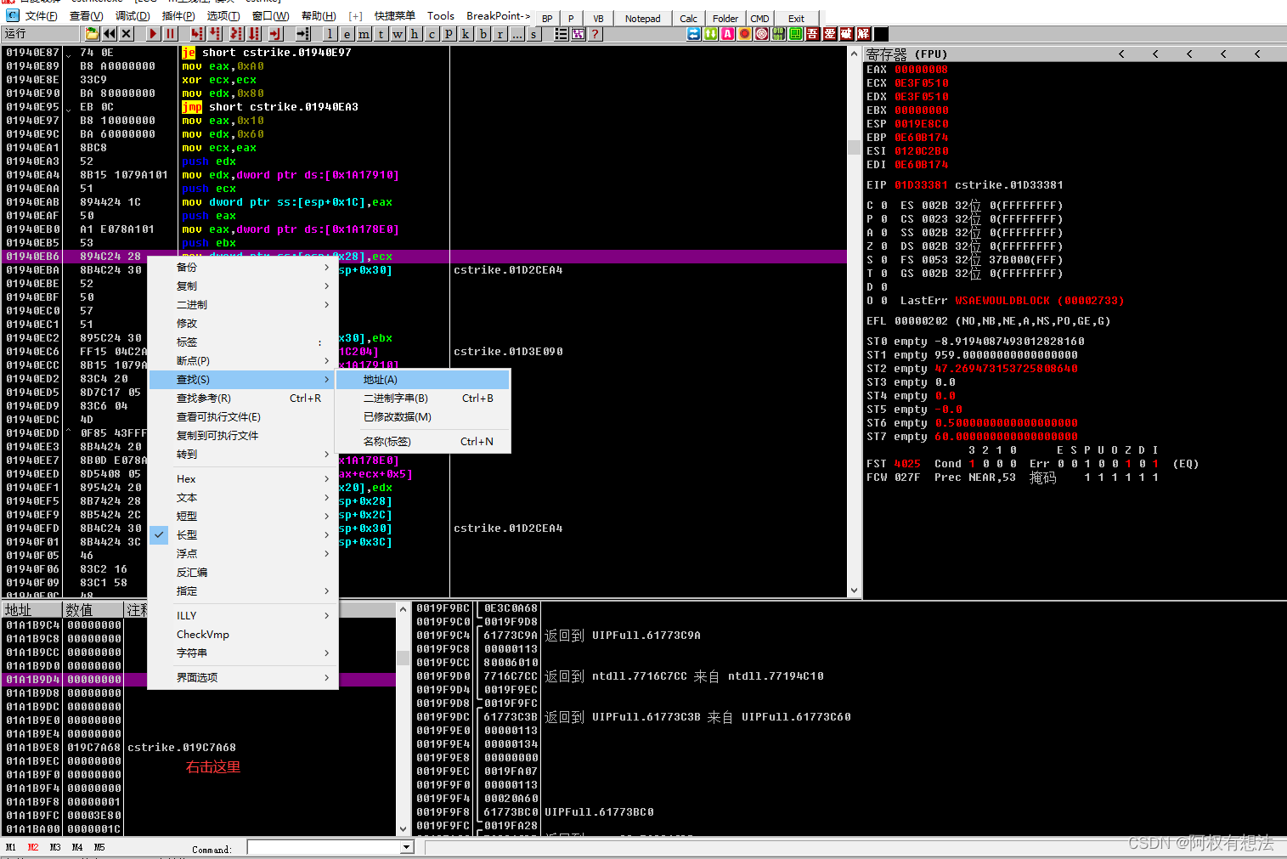Expand the 备份 submenu arrow
This screenshot has width=1287, height=859.
(x=326, y=267)
